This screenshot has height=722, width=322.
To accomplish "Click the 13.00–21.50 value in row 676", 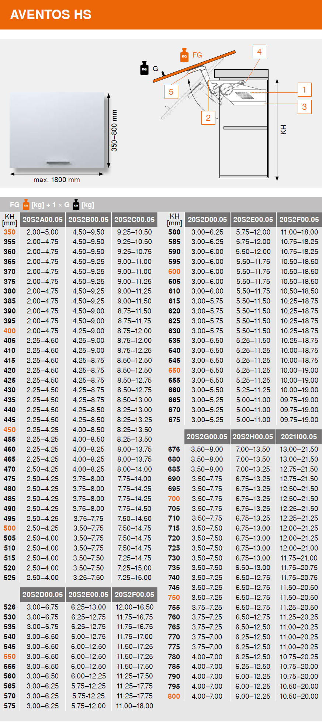I will 299,449.
